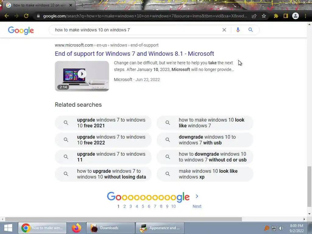Click the browser forward arrow
This screenshot has width=312, height=234.
point(16,16)
